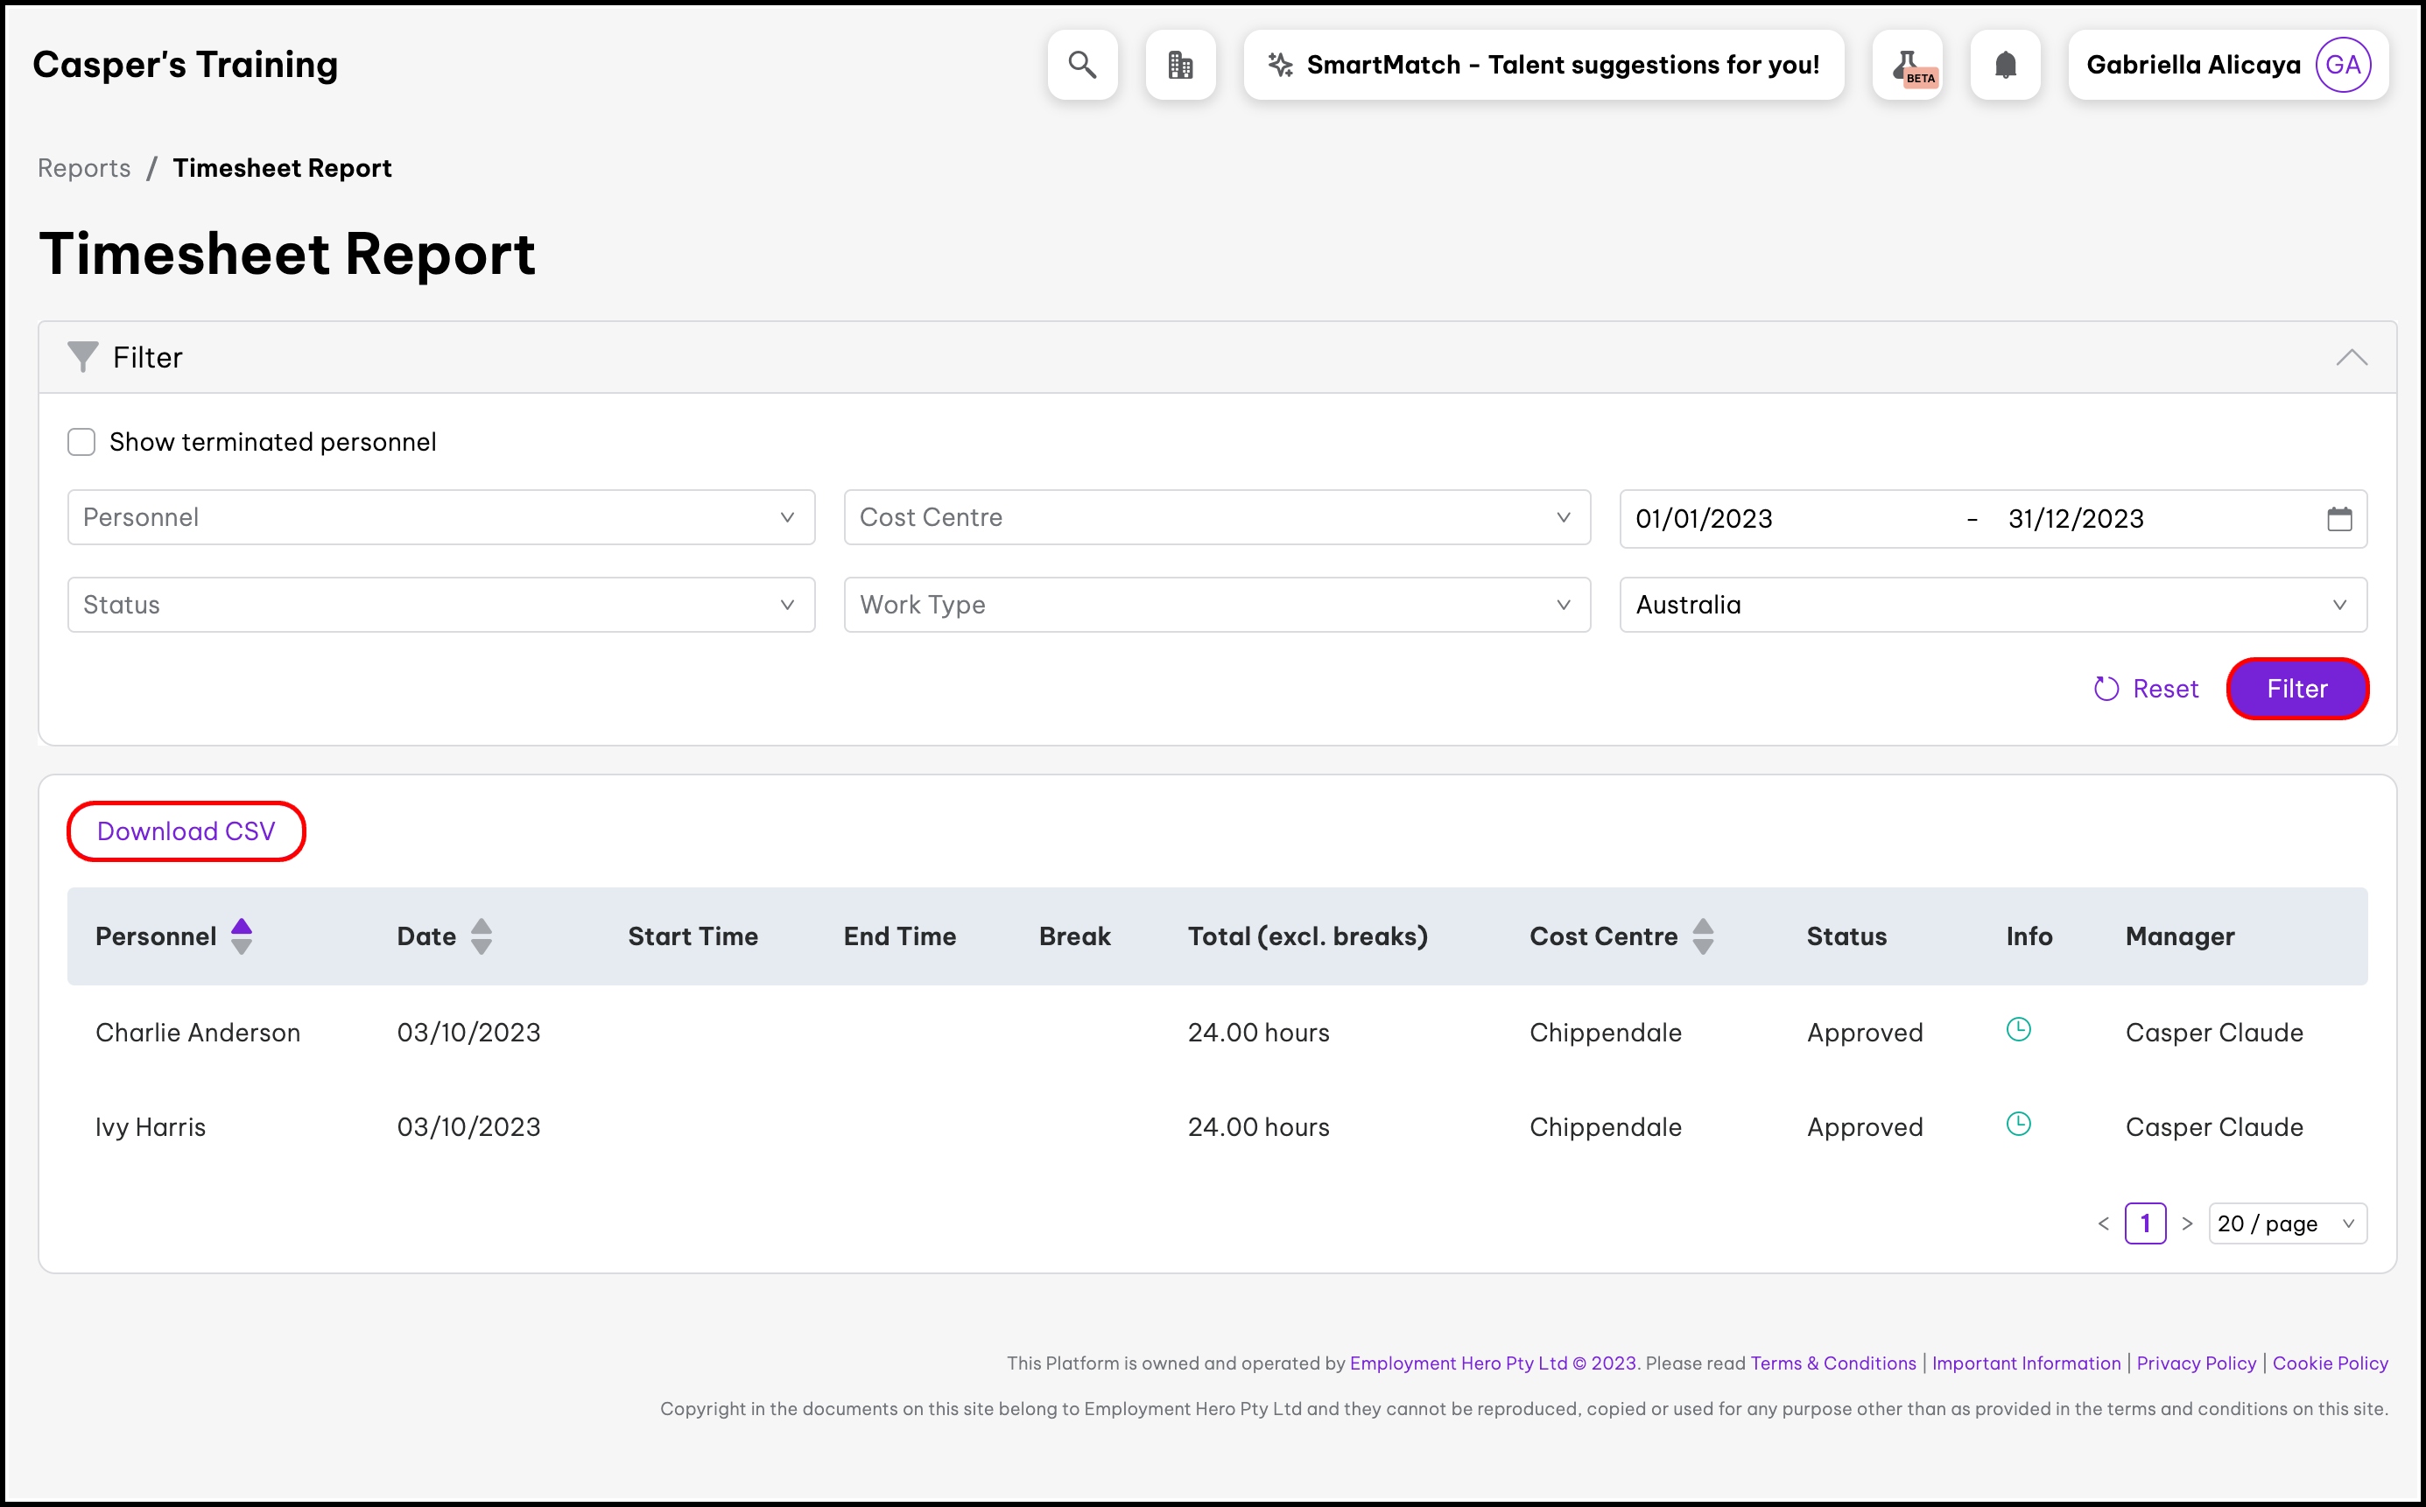Open the Work Type dropdown
The width and height of the screenshot is (2426, 1507).
(x=1216, y=605)
